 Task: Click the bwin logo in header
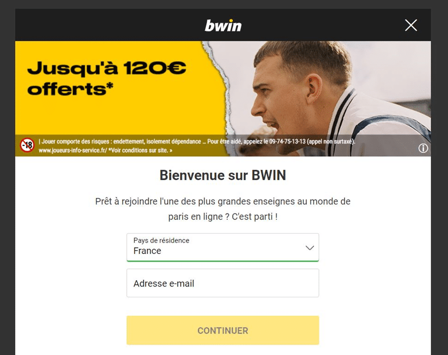pyautogui.click(x=223, y=25)
